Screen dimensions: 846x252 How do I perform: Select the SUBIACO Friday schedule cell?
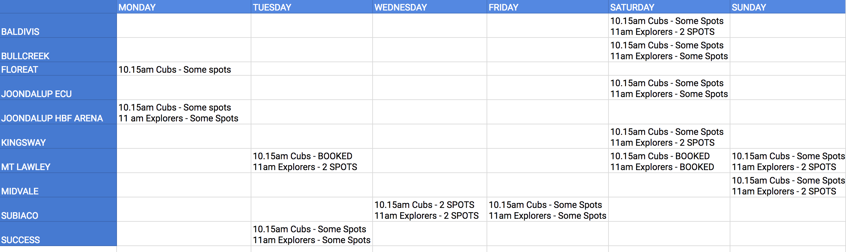pyautogui.click(x=548, y=210)
